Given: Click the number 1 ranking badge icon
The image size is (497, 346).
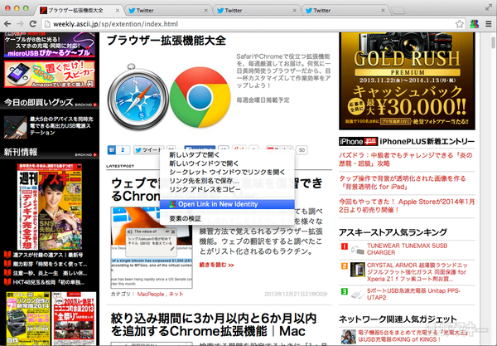Looking at the screenshot, I should tap(345, 246).
